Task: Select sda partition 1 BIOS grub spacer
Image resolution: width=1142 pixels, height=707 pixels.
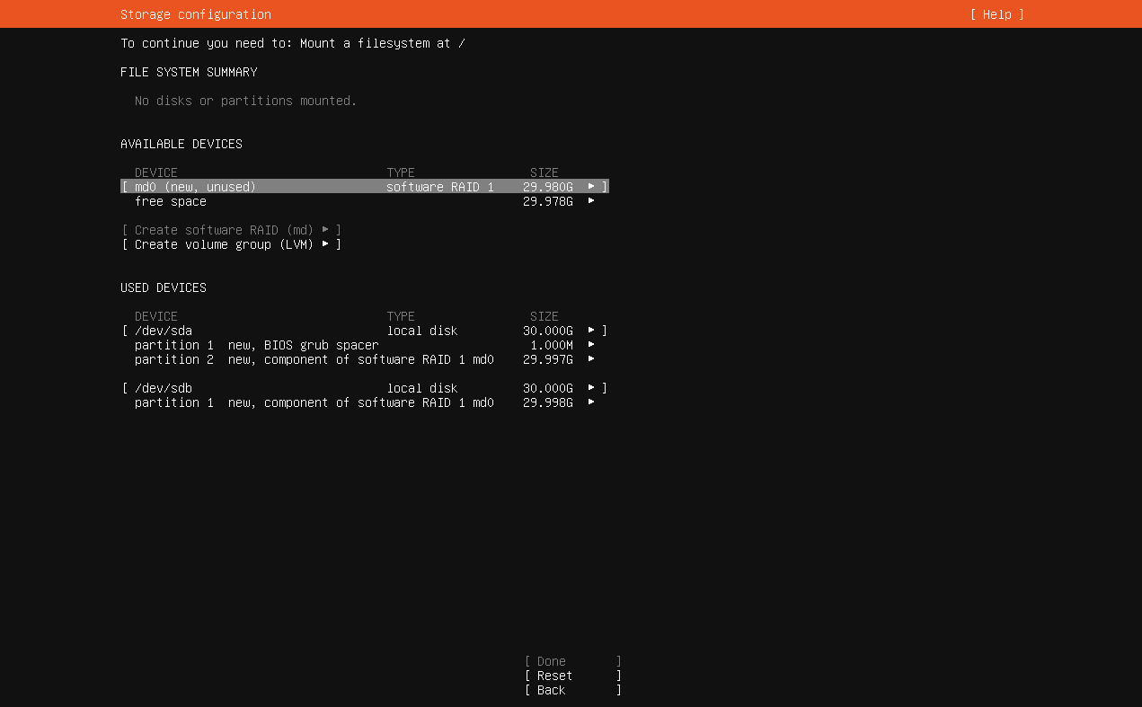Action: 256,345
